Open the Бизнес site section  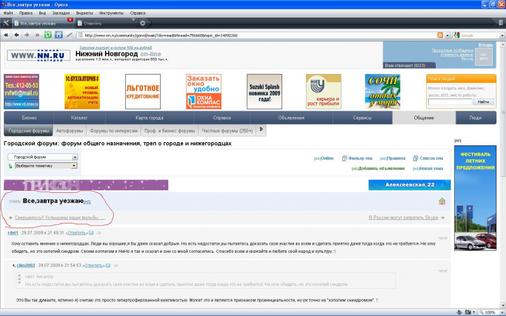tap(29, 118)
